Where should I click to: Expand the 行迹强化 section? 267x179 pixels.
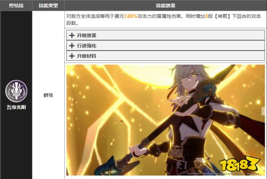(166, 45)
